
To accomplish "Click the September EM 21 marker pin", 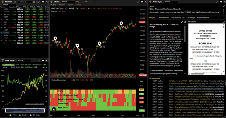I will (121, 24).
